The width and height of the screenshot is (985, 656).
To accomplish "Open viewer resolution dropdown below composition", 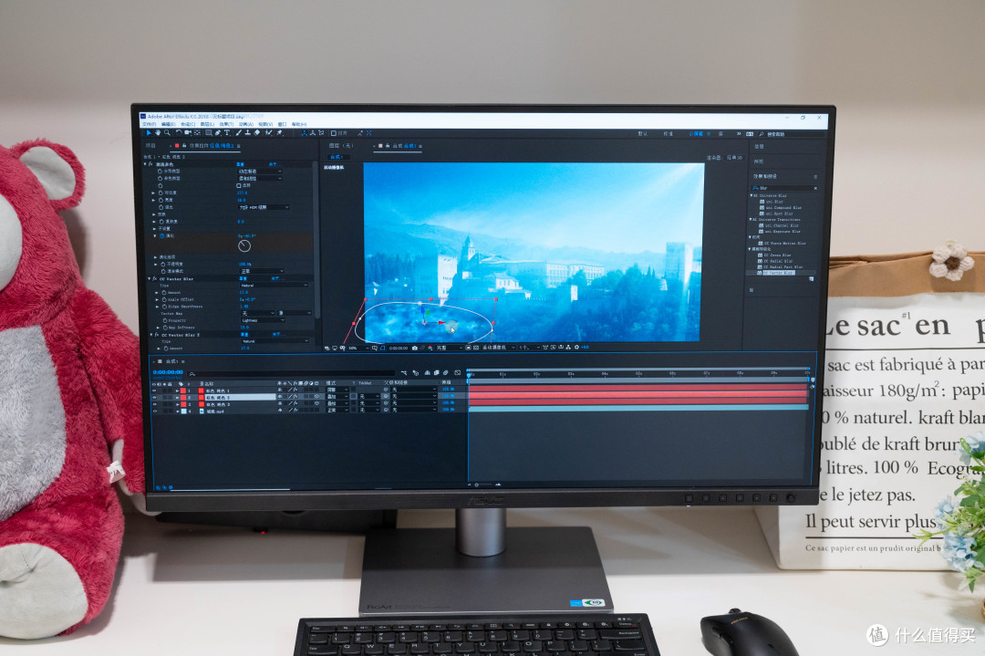I will coord(449,348).
